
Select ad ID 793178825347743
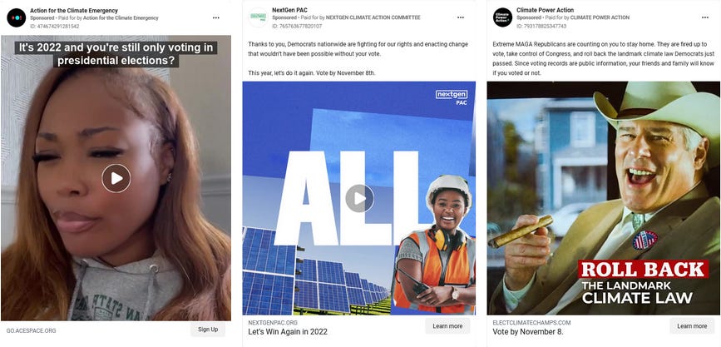[x=541, y=27]
